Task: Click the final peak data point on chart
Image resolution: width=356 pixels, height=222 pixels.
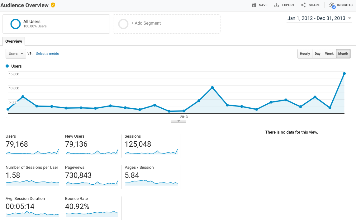Action: (344, 73)
